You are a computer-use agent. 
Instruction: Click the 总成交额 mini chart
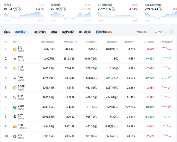point(71,15)
